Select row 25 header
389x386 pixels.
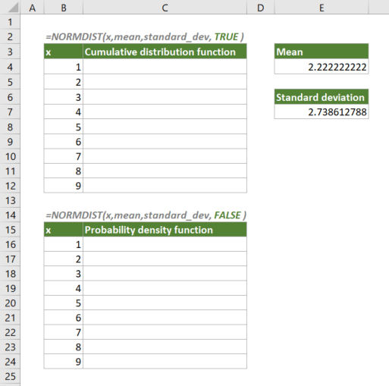pyautogui.click(x=10, y=376)
